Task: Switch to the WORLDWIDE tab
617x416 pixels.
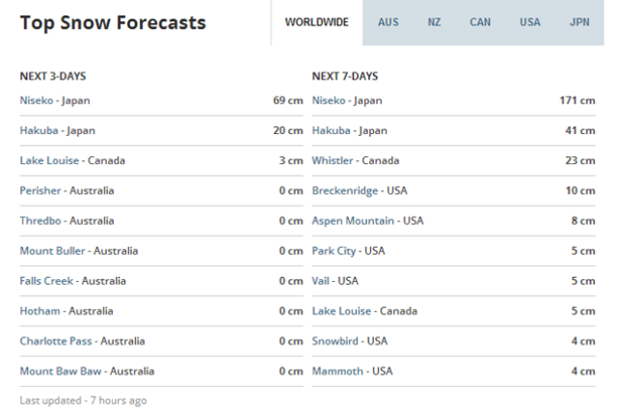Action: 317,22
